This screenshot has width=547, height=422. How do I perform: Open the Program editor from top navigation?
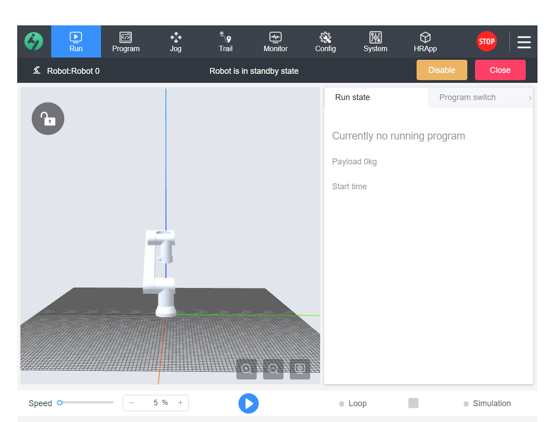click(125, 42)
